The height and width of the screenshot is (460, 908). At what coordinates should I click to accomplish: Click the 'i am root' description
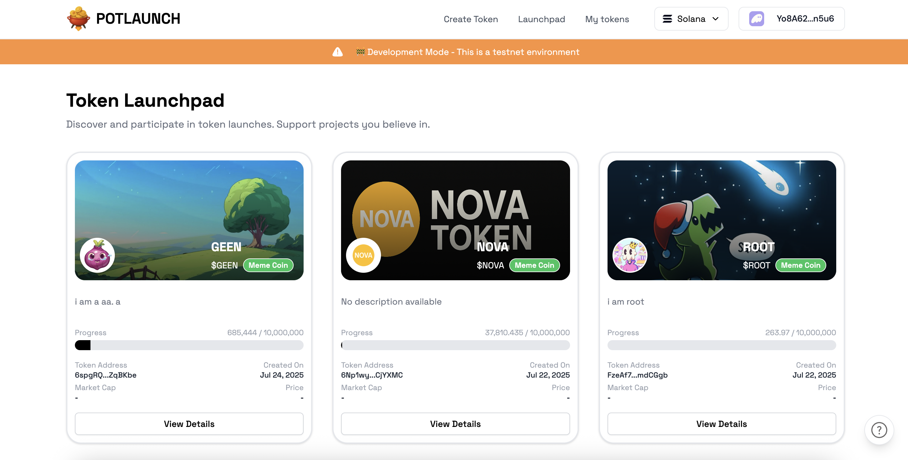pyautogui.click(x=625, y=302)
